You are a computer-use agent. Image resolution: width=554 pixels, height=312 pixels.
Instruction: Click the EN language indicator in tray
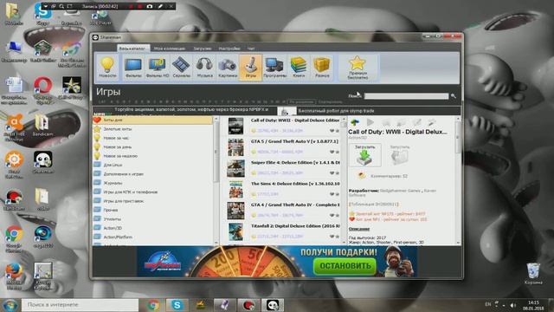[x=488, y=304]
